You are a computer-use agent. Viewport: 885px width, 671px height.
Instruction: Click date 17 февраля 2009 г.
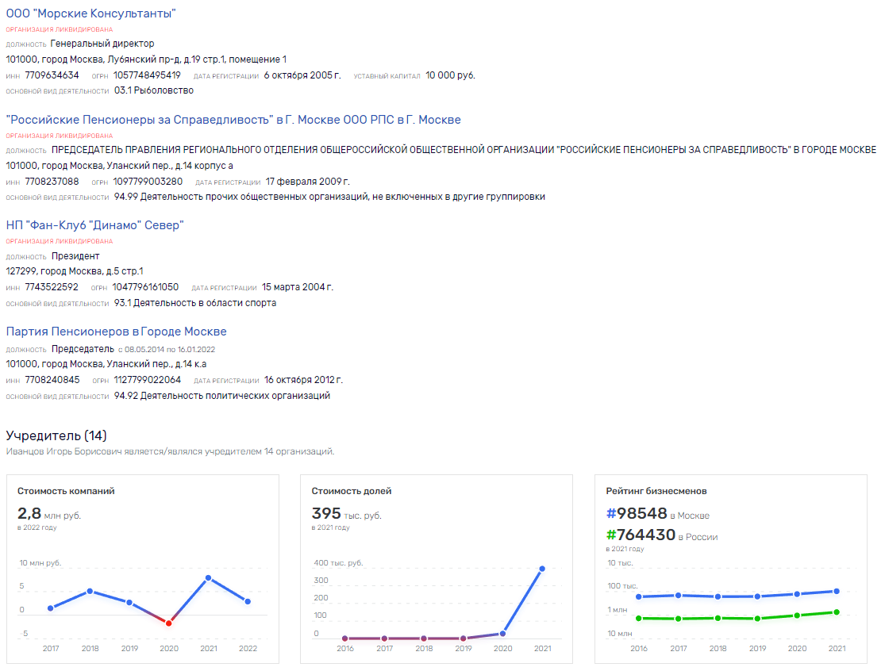click(x=308, y=182)
